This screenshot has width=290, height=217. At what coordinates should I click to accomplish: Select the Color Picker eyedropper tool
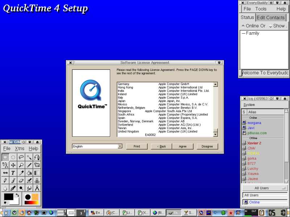[x=21, y=173]
